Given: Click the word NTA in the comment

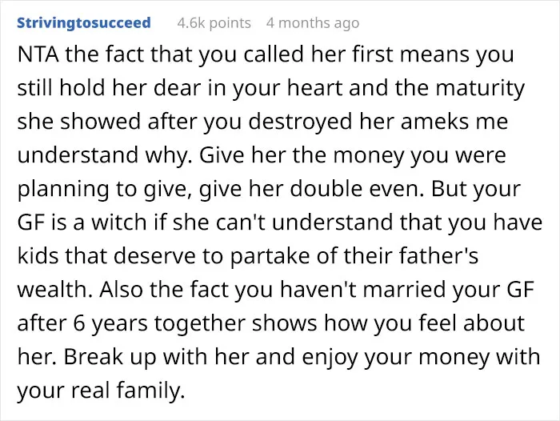Looking at the screenshot, I should point(38,54).
